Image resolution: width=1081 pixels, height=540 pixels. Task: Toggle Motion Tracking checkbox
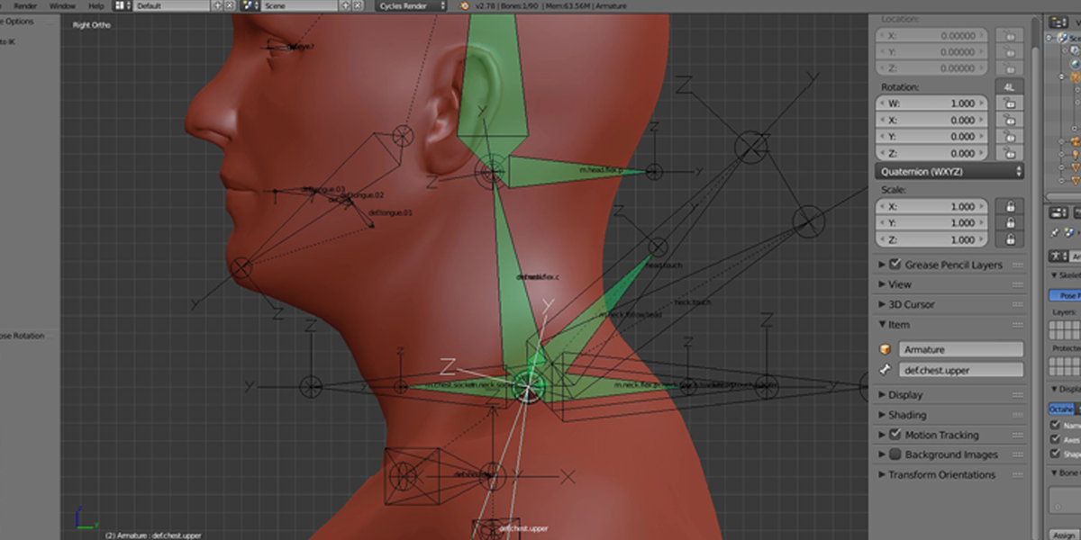click(x=895, y=435)
